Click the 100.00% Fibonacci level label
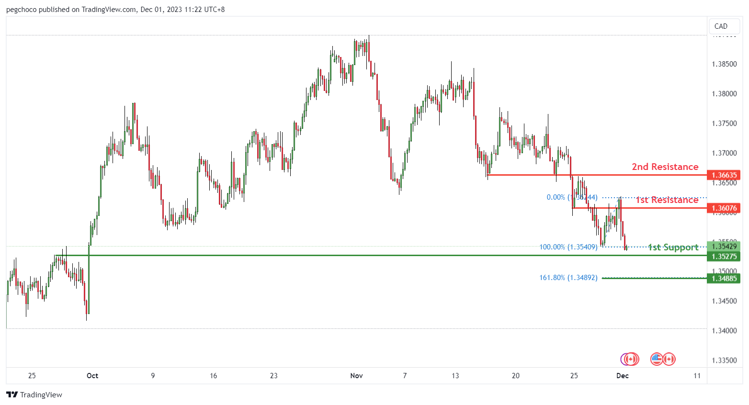This screenshot has height=405, width=749. coord(568,247)
